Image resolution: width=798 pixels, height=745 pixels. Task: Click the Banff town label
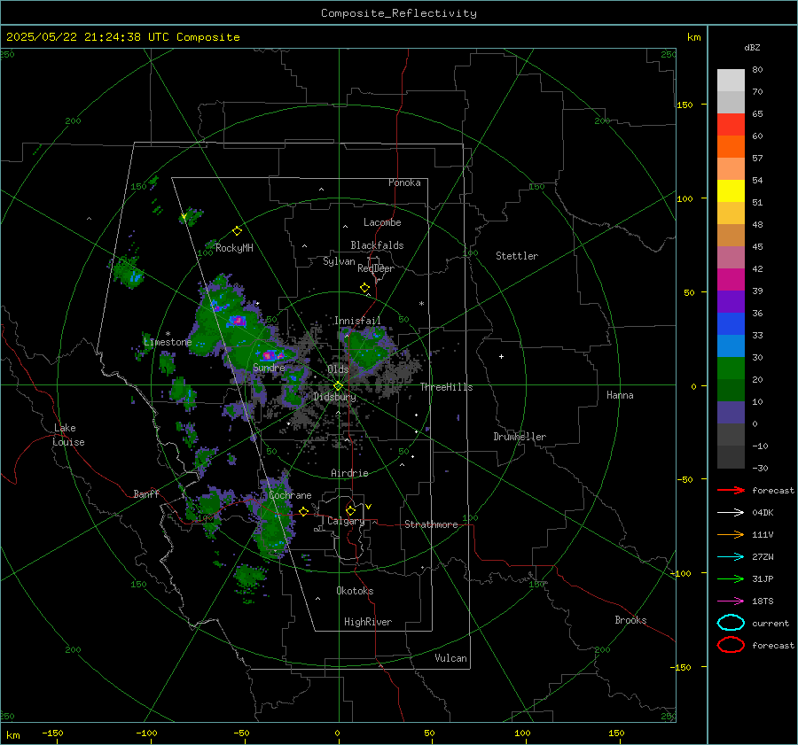[x=146, y=494]
